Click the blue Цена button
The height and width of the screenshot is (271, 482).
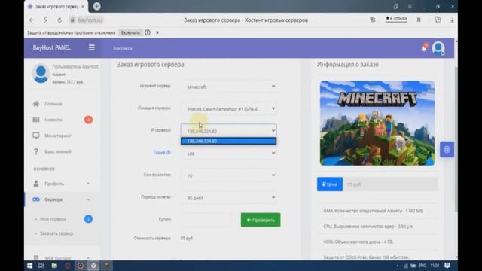pos(330,184)
